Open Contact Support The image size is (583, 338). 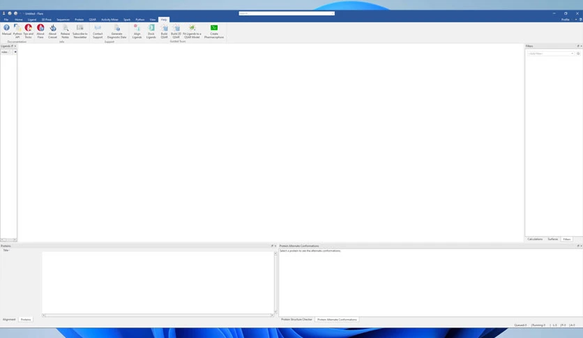point(98,31)
